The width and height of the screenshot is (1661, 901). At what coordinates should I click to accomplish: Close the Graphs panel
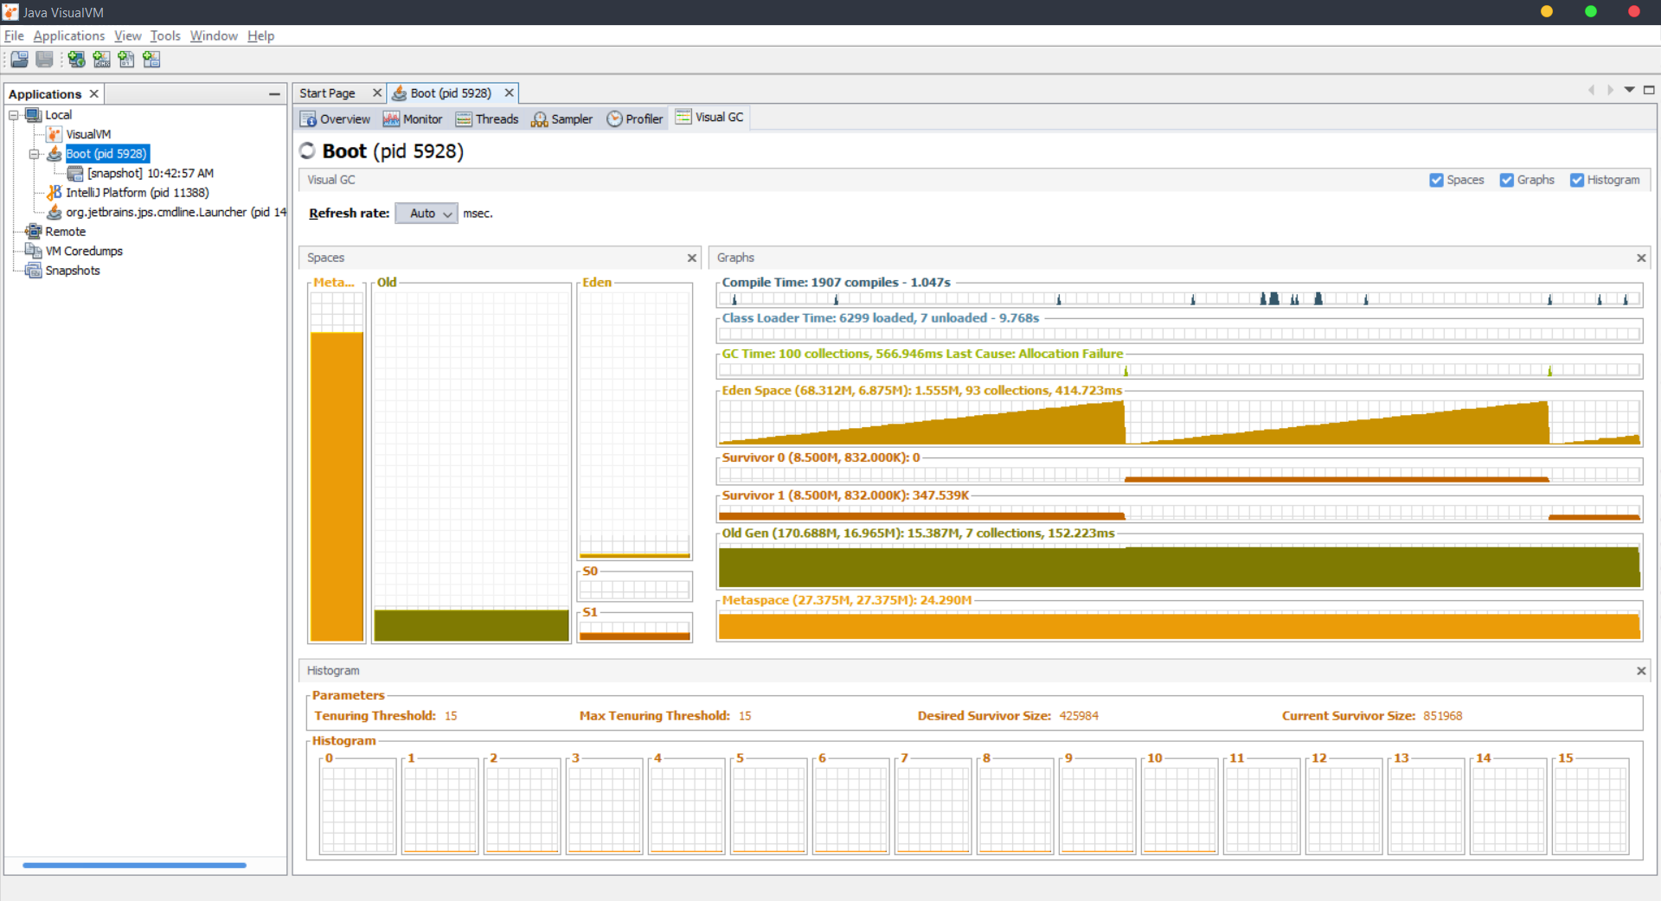coord(1641,258)
